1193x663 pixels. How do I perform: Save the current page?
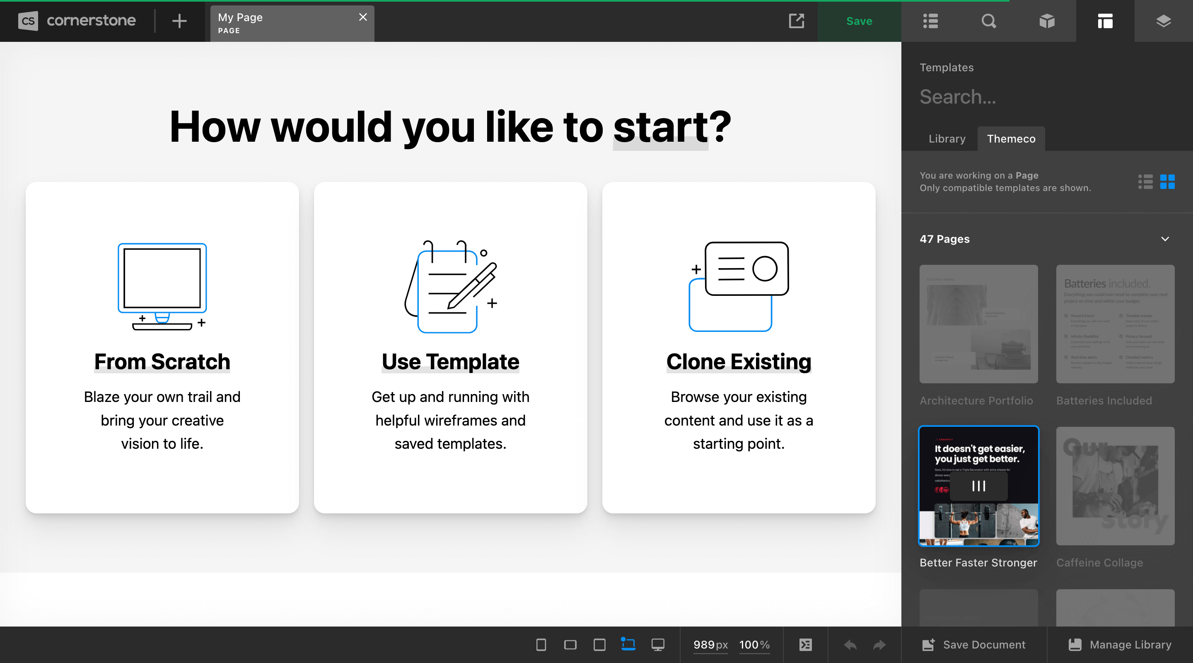click(859, 21)
